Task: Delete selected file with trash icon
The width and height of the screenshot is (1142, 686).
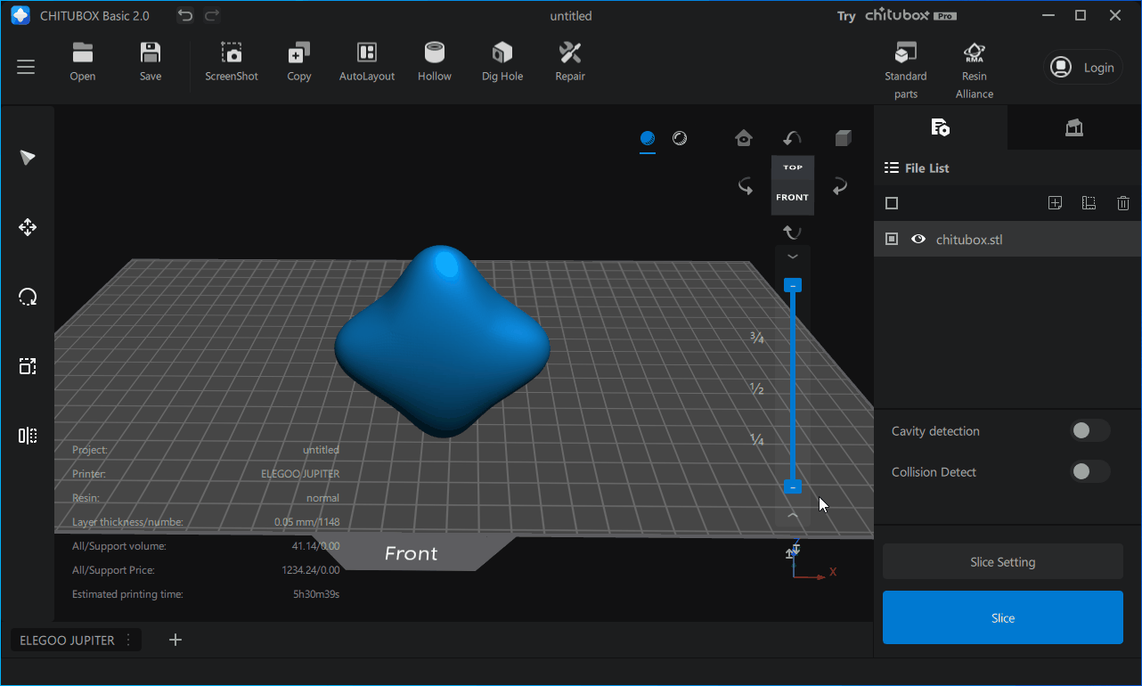Action: [x=1123, y=203]
